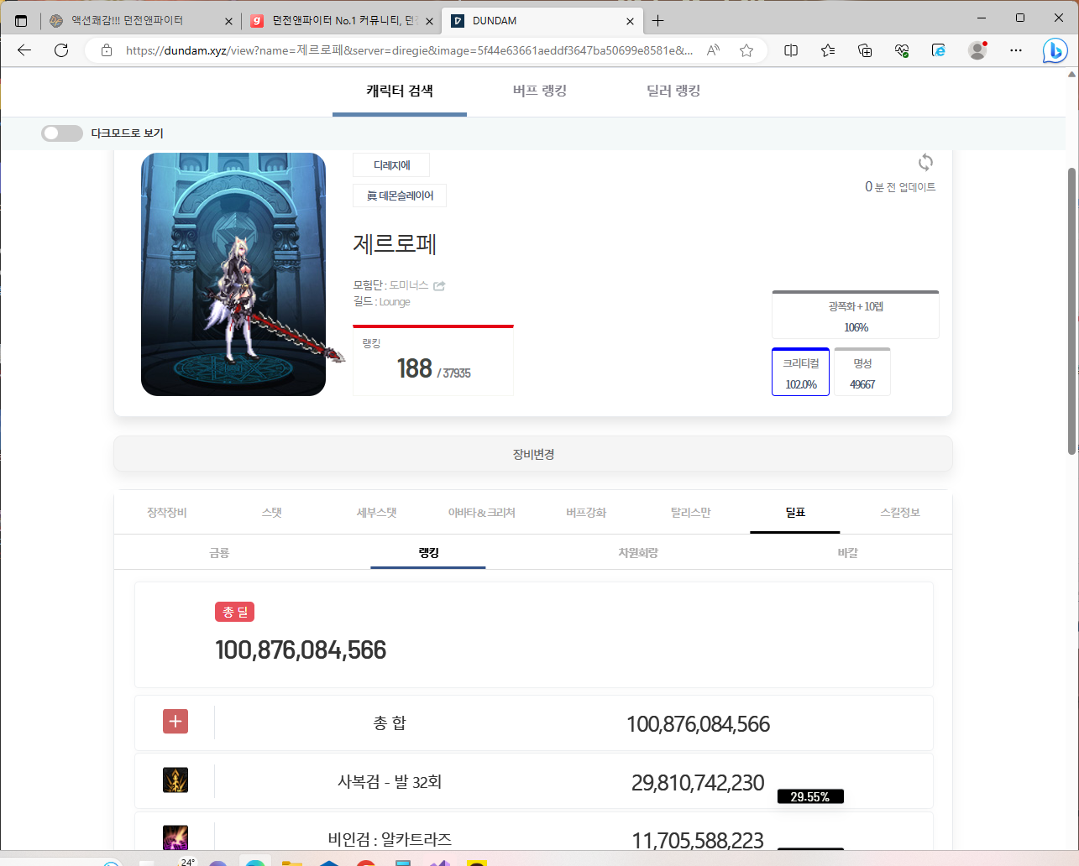
Task: Select the 차원회랑 sub-tab
Action: pyautogui.click(x=638, y=553)
